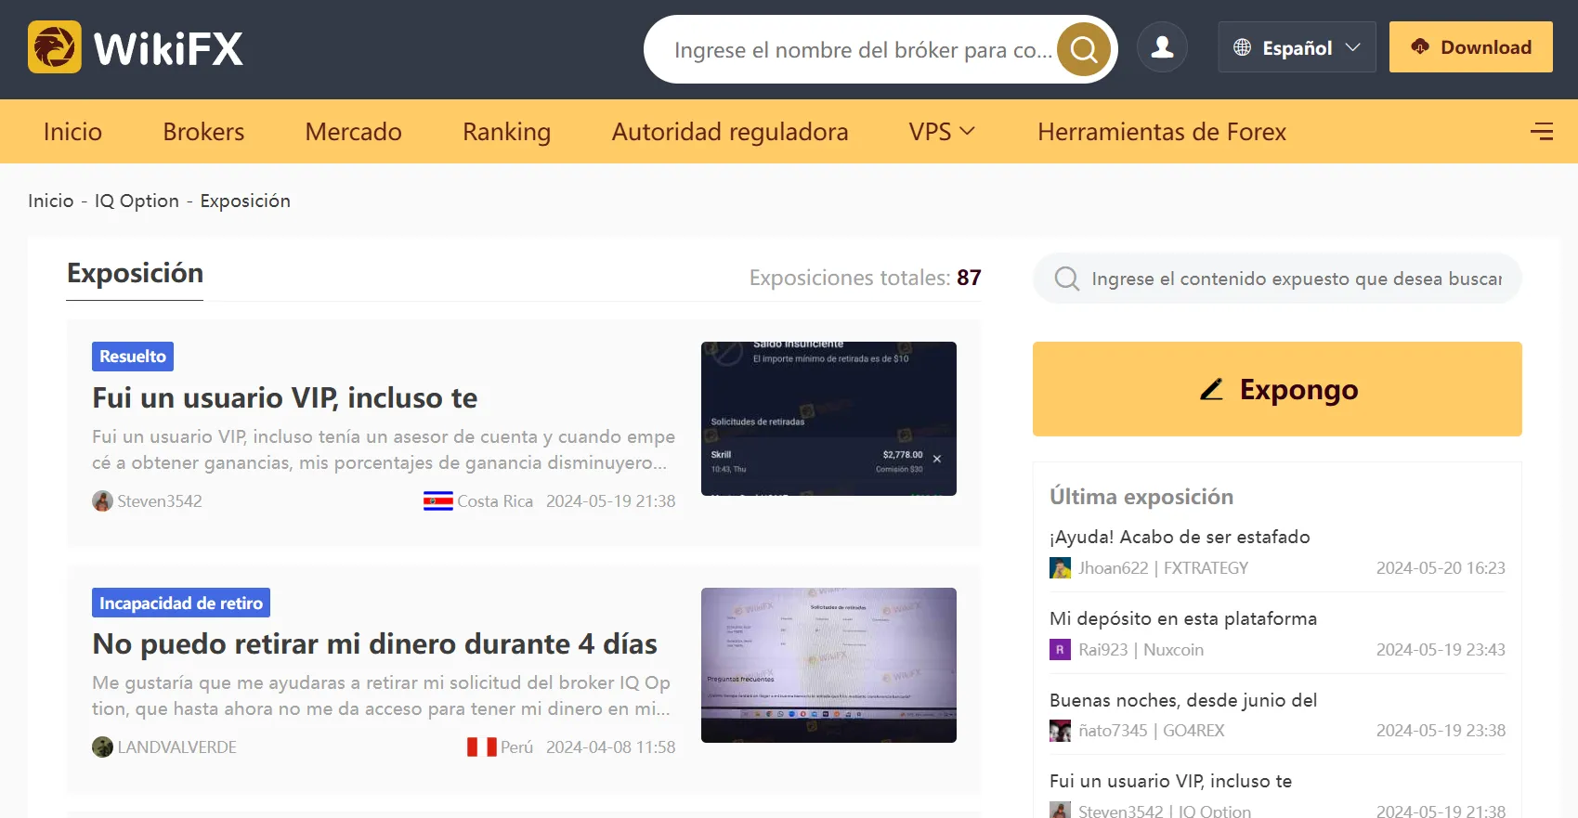Click the Expongo button

(1277, 389)
